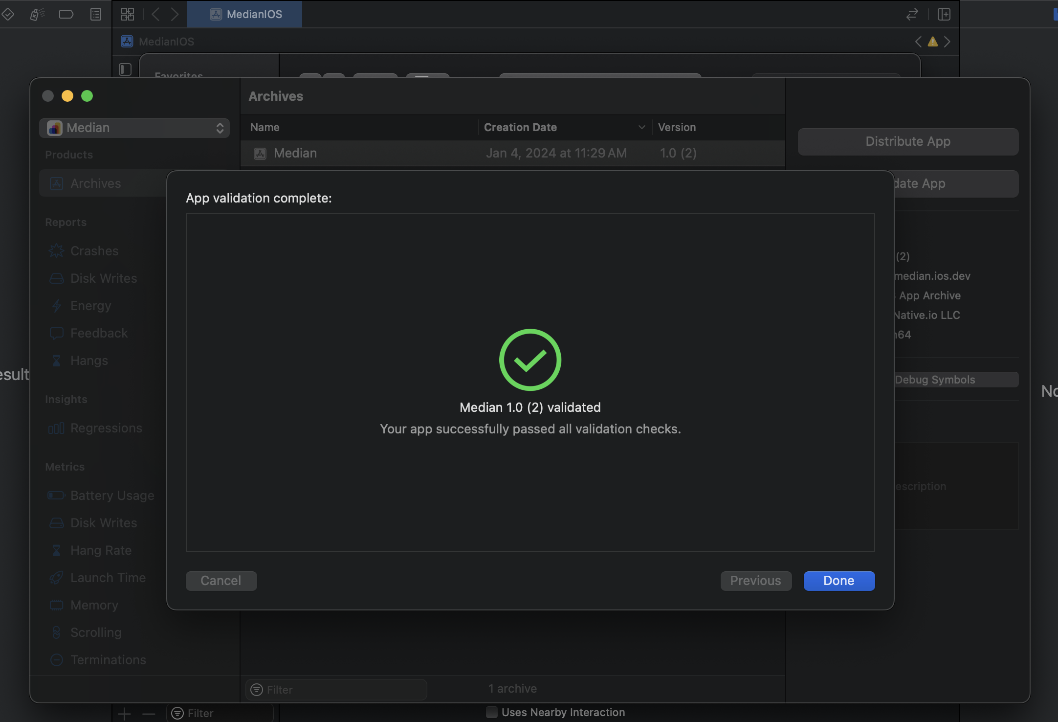Screen dimensions: 1058x722
Task: Select the MedianIOS editor tab in Xcode
Action: pyautogui.click(x=245, y=14)
